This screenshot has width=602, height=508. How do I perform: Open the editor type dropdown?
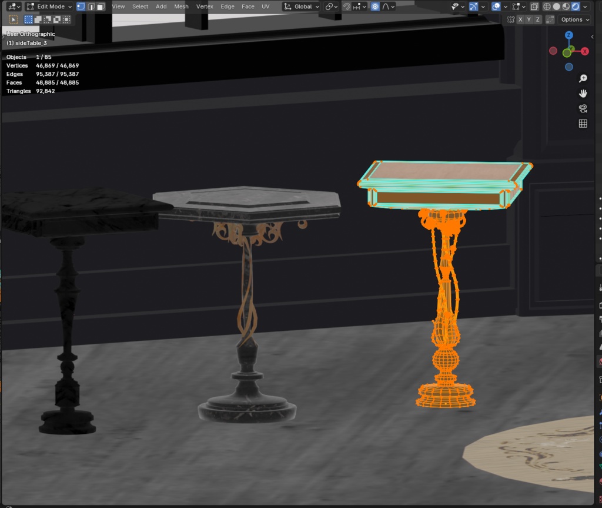(x=14, y=6)
